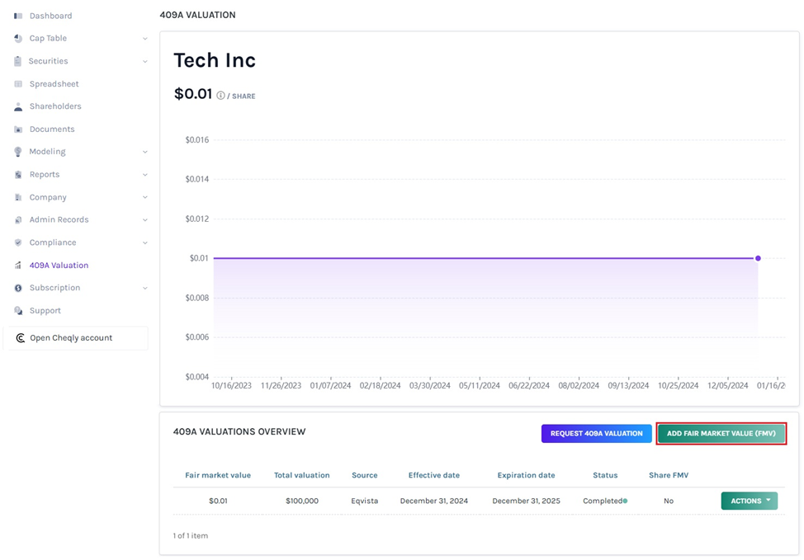The image size is (804, 560).
Task: Select the Dashboard icon in the sidebar
Action: (17, 15)
